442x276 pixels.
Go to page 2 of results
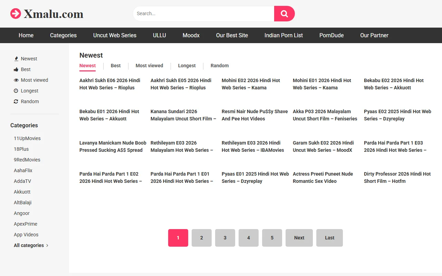click(202, 238)
